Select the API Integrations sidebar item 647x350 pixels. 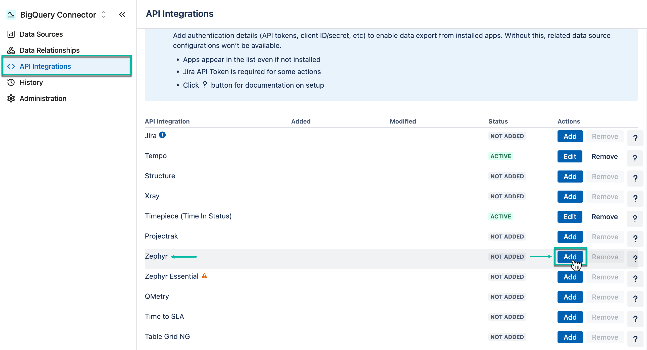coord(45,66)
